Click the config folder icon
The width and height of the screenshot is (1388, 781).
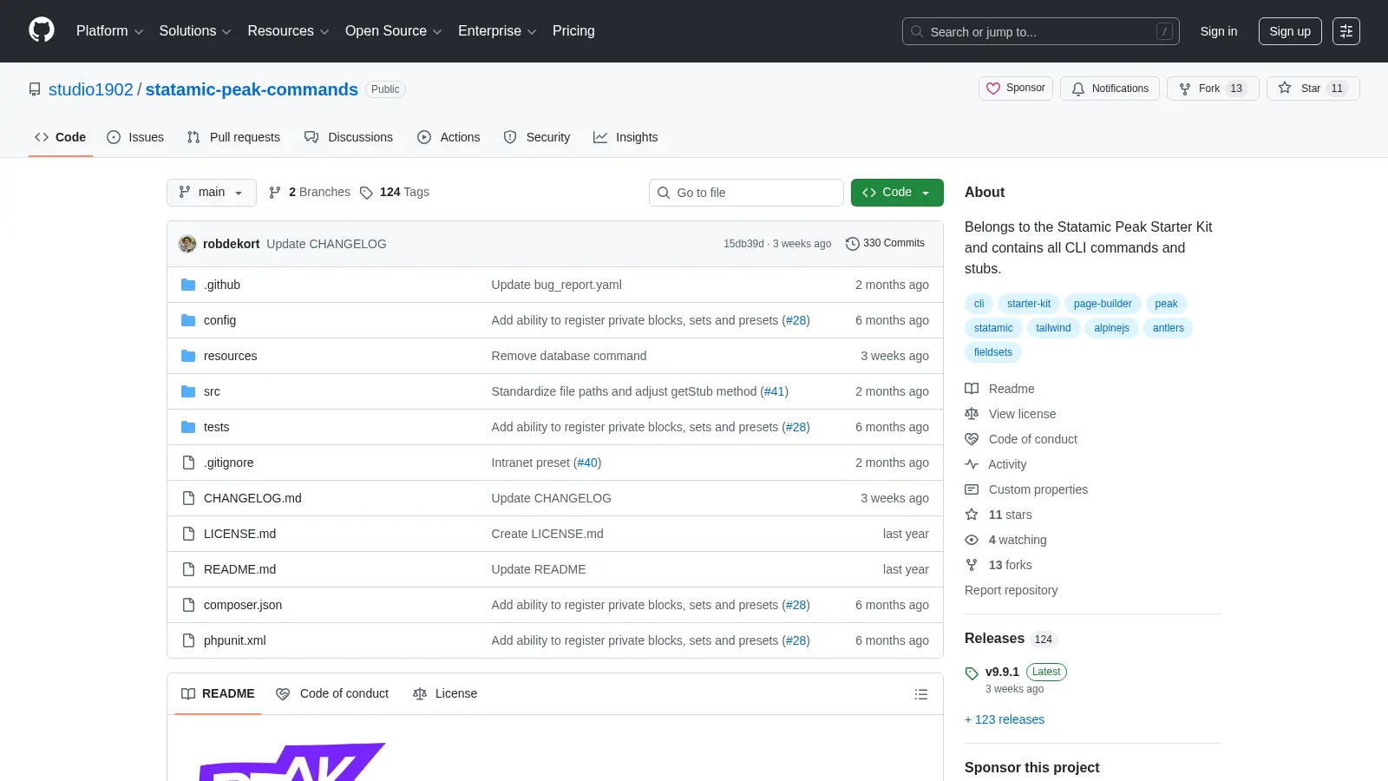[x=188, y=320]
